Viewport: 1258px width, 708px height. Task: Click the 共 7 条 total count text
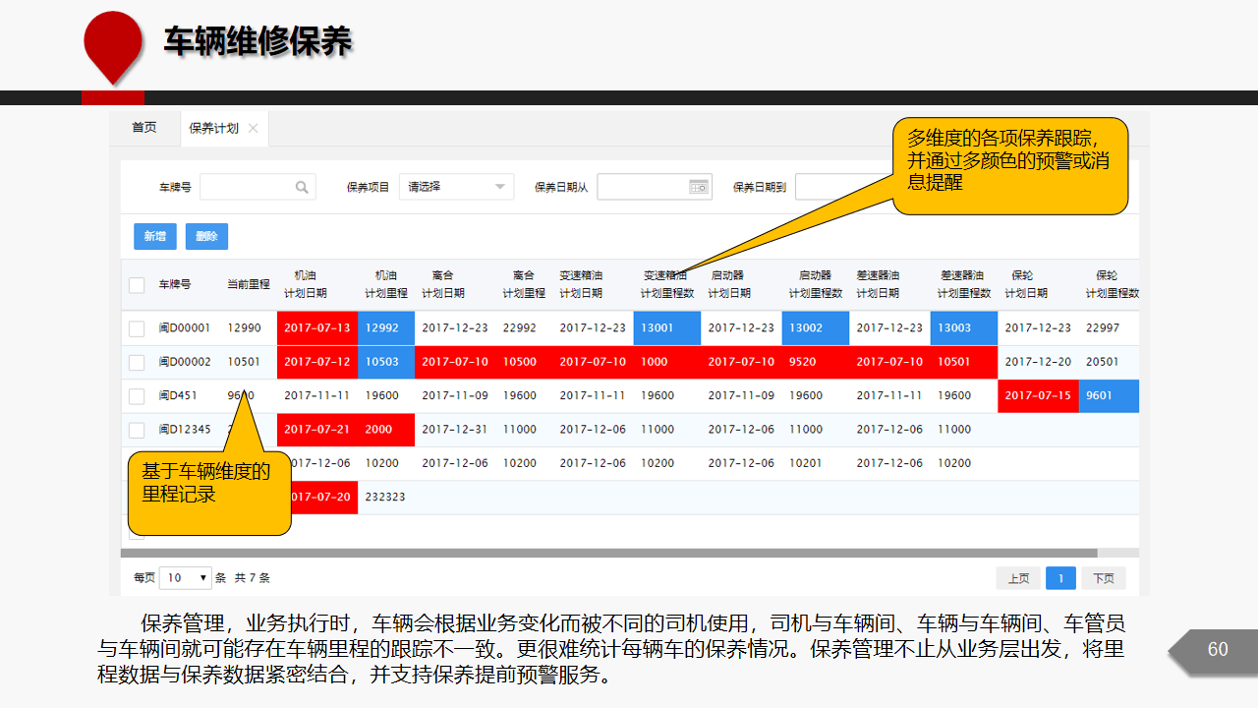point(252,578)
